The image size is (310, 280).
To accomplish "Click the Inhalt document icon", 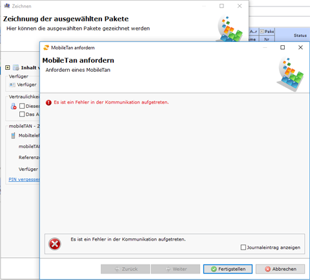I will (x=16, y=68).
